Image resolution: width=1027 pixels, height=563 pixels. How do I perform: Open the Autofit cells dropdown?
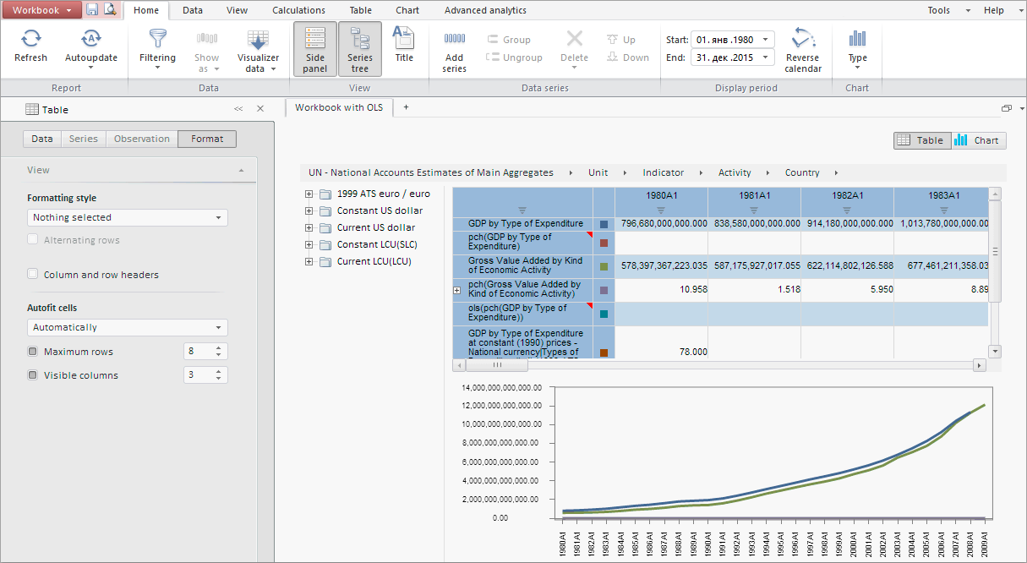click(x=127, y=327)
